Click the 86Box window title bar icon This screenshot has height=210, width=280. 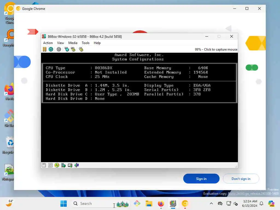[x=44, y=36]
